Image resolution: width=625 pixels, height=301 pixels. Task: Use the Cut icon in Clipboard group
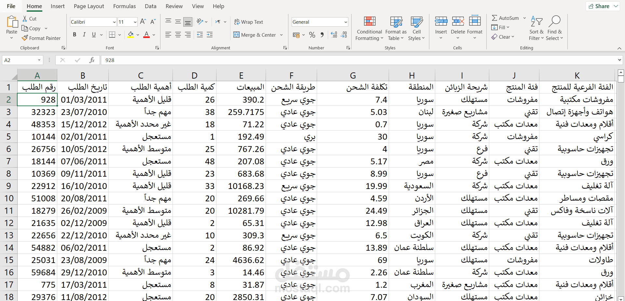point(24,19)
